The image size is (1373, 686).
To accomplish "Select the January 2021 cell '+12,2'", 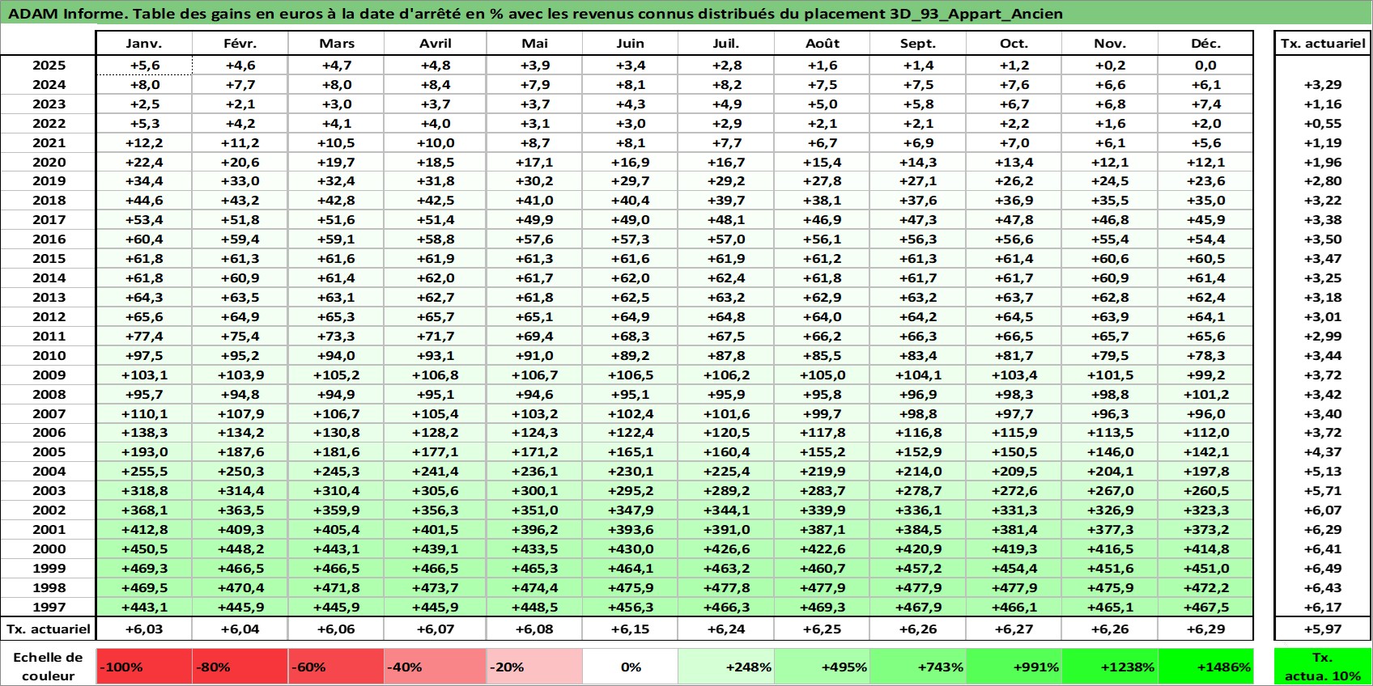I will tap(144, 142).
